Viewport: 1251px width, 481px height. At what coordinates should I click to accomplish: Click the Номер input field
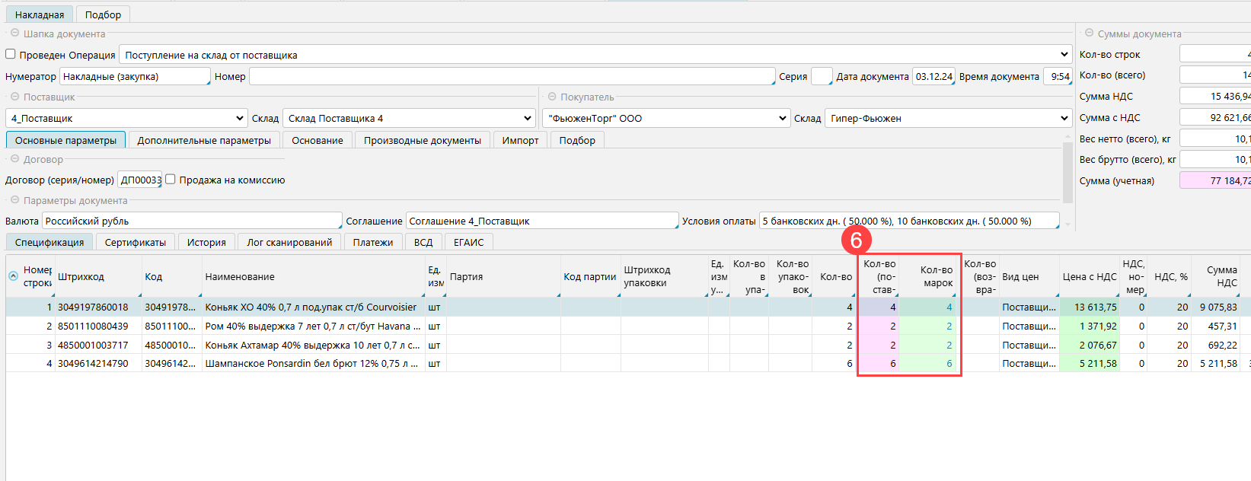click(x=512, y=76)
